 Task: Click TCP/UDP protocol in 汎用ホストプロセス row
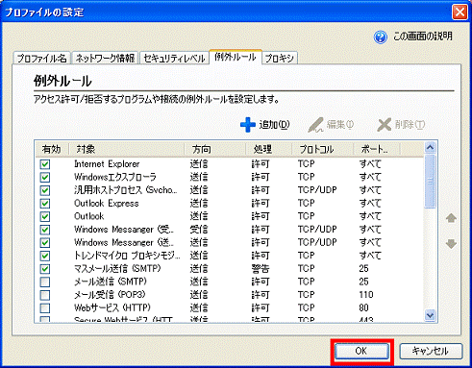(x=317, y=190)
